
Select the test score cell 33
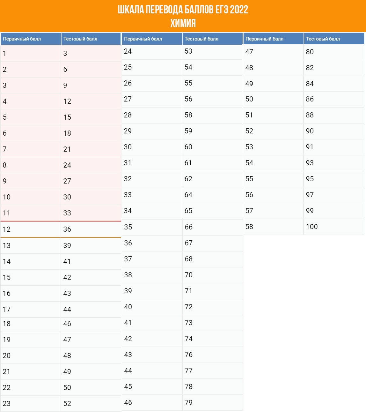coord(91,213)
